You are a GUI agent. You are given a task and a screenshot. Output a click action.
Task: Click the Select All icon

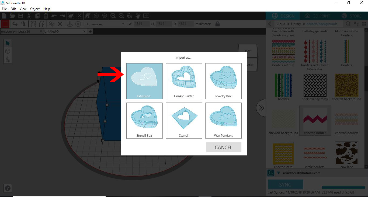(x=71, y=16)
